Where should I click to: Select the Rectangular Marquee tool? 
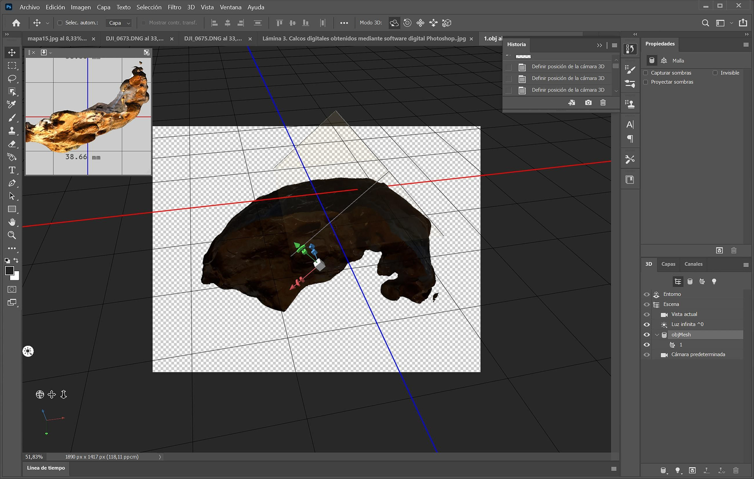pos(12,66)
